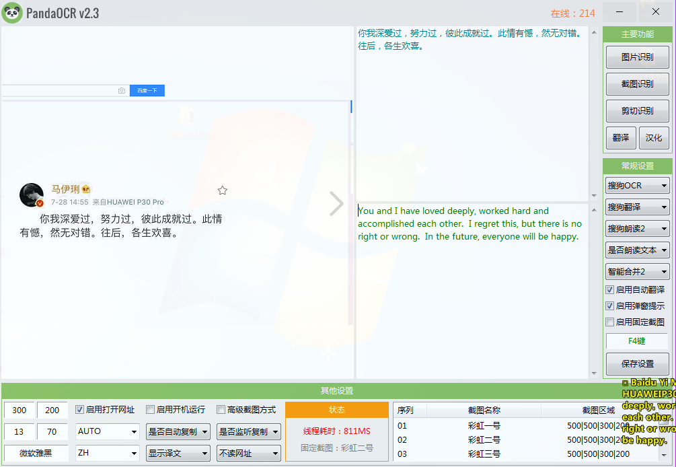Open the 智能合并2 dropdown
The image size is (676, 467).
(637, 272)
